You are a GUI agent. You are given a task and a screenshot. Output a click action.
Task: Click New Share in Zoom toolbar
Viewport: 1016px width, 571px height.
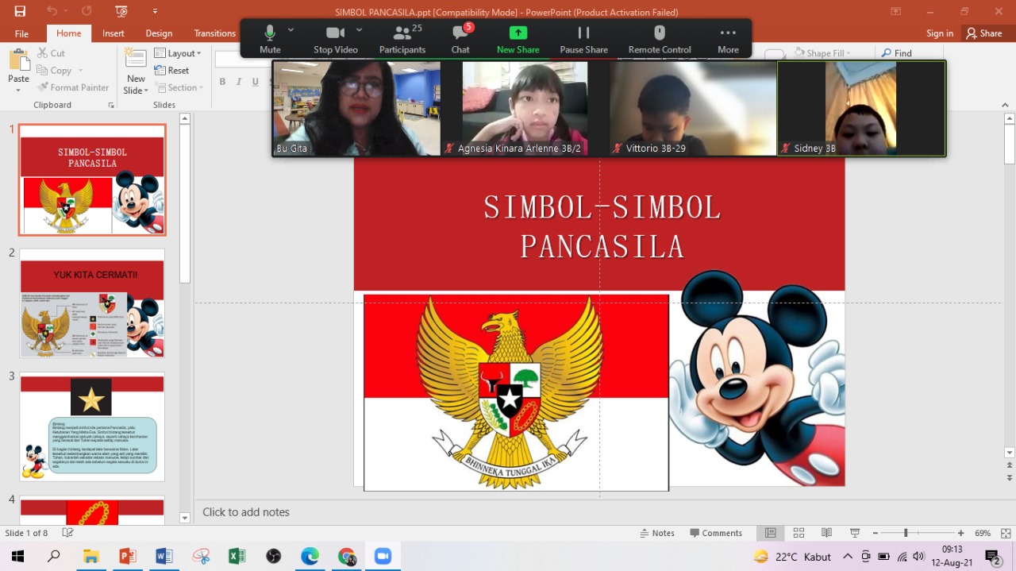[518, 39]
